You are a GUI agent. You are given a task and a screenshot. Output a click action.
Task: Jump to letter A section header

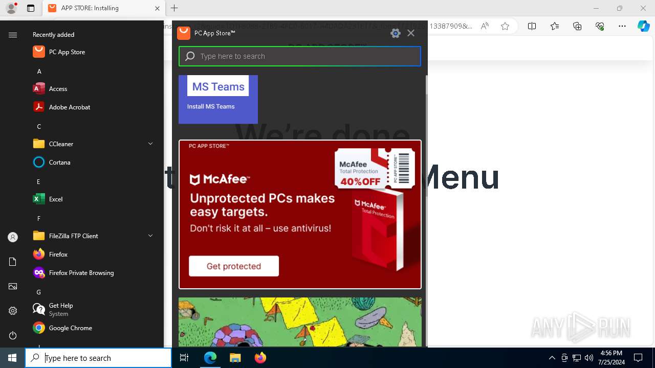coord(39,72)
